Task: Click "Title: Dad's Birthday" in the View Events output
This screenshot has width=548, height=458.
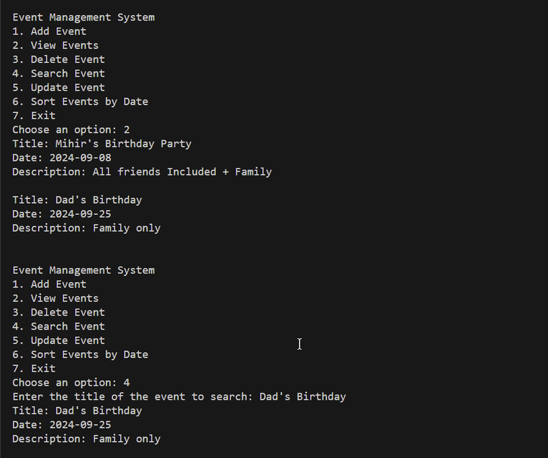Action: pyautogui.click(x=77, y=200)
